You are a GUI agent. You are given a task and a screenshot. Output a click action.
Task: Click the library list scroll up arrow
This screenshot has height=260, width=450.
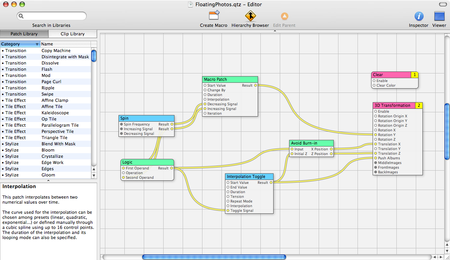pos(94,169)
